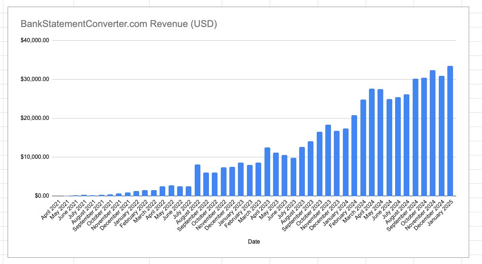Click the February 2024 revenue bar

(354, 155)
